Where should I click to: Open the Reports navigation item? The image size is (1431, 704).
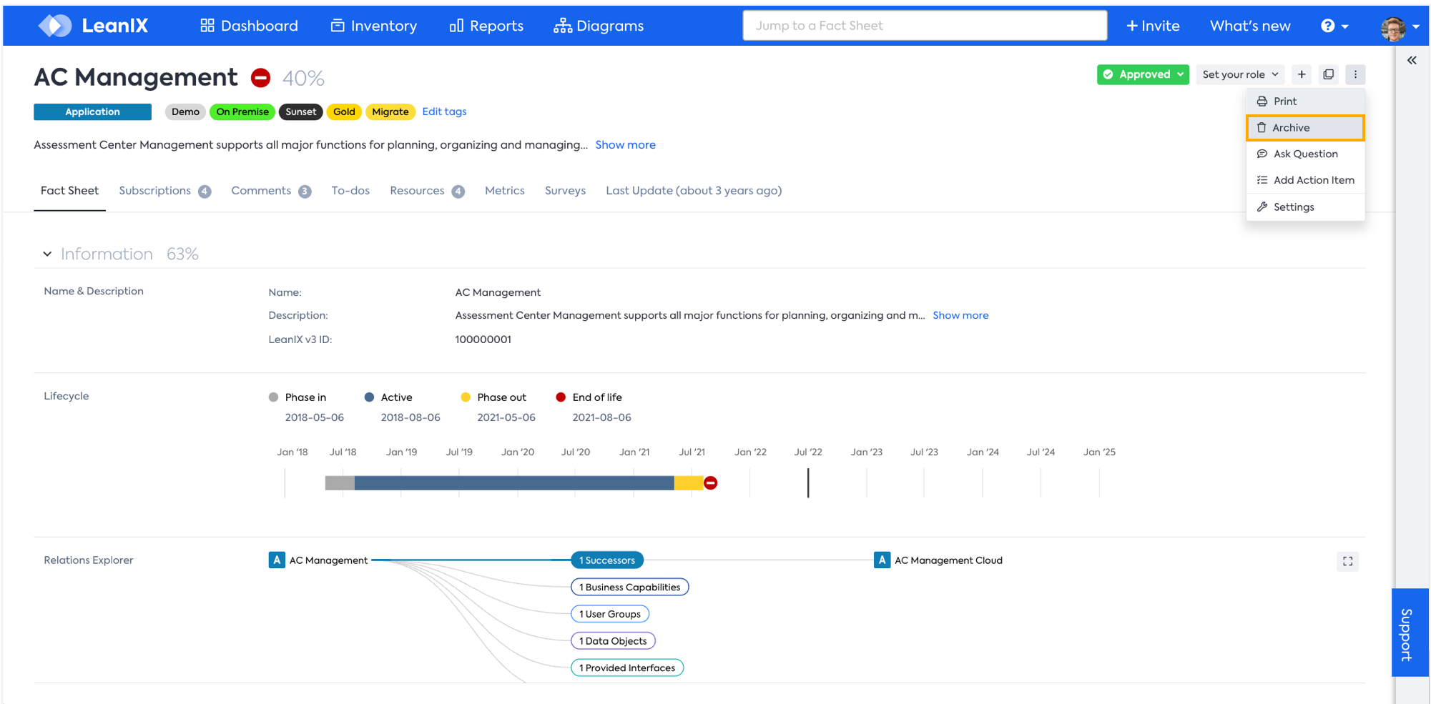(486, 26)
